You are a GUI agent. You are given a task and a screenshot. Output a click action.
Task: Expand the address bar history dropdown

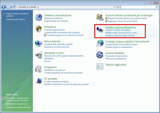click(x=114, y=7)
